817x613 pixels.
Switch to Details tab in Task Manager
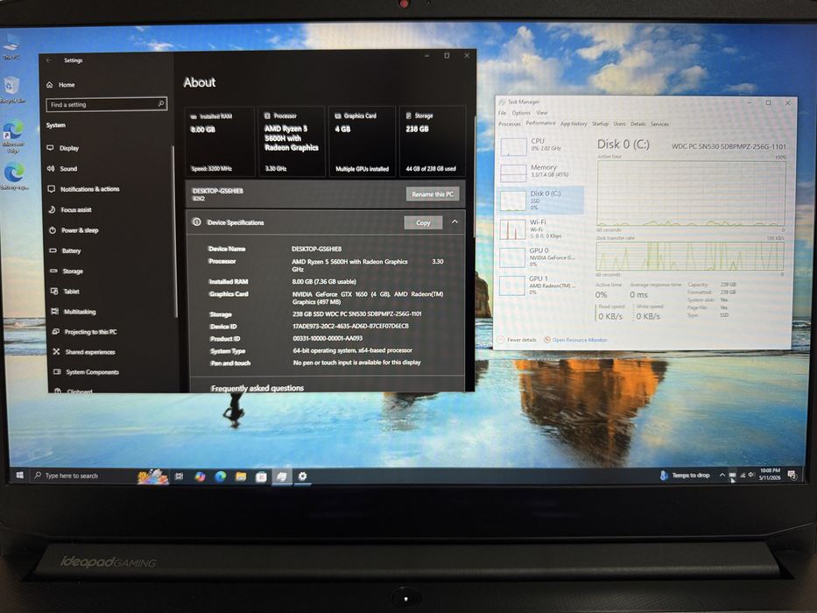637,124
